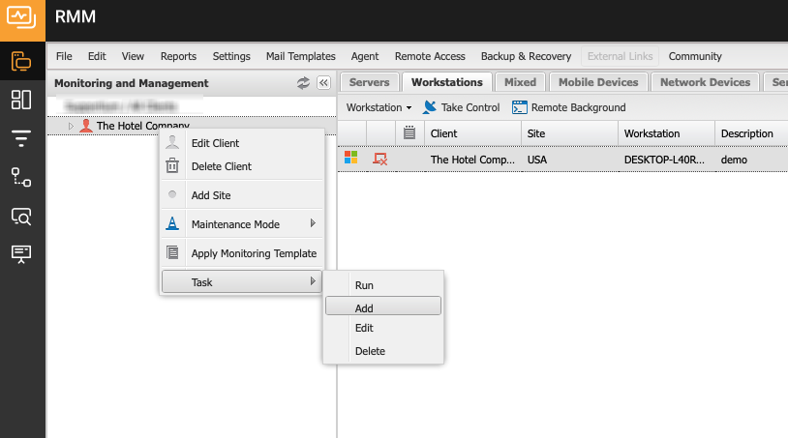Click the checklist column header icon
The image size is (788, 438).
coord(409,132)
